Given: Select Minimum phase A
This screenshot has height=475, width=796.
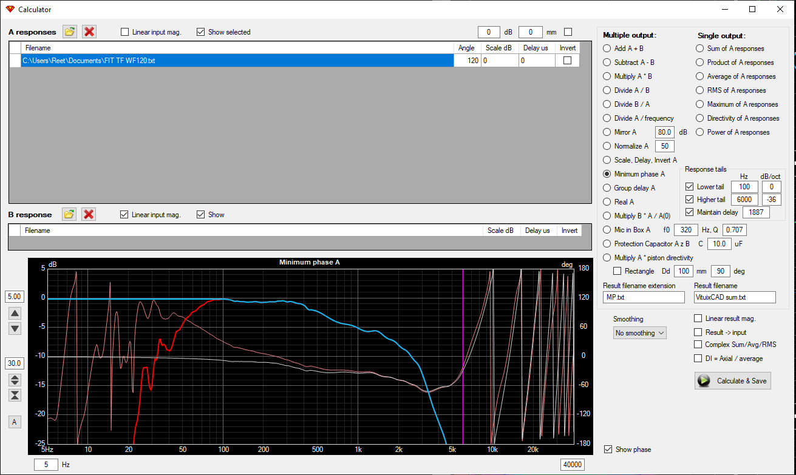Looking at the screenshot, I should pyautogui.click(x=607, y=174).
